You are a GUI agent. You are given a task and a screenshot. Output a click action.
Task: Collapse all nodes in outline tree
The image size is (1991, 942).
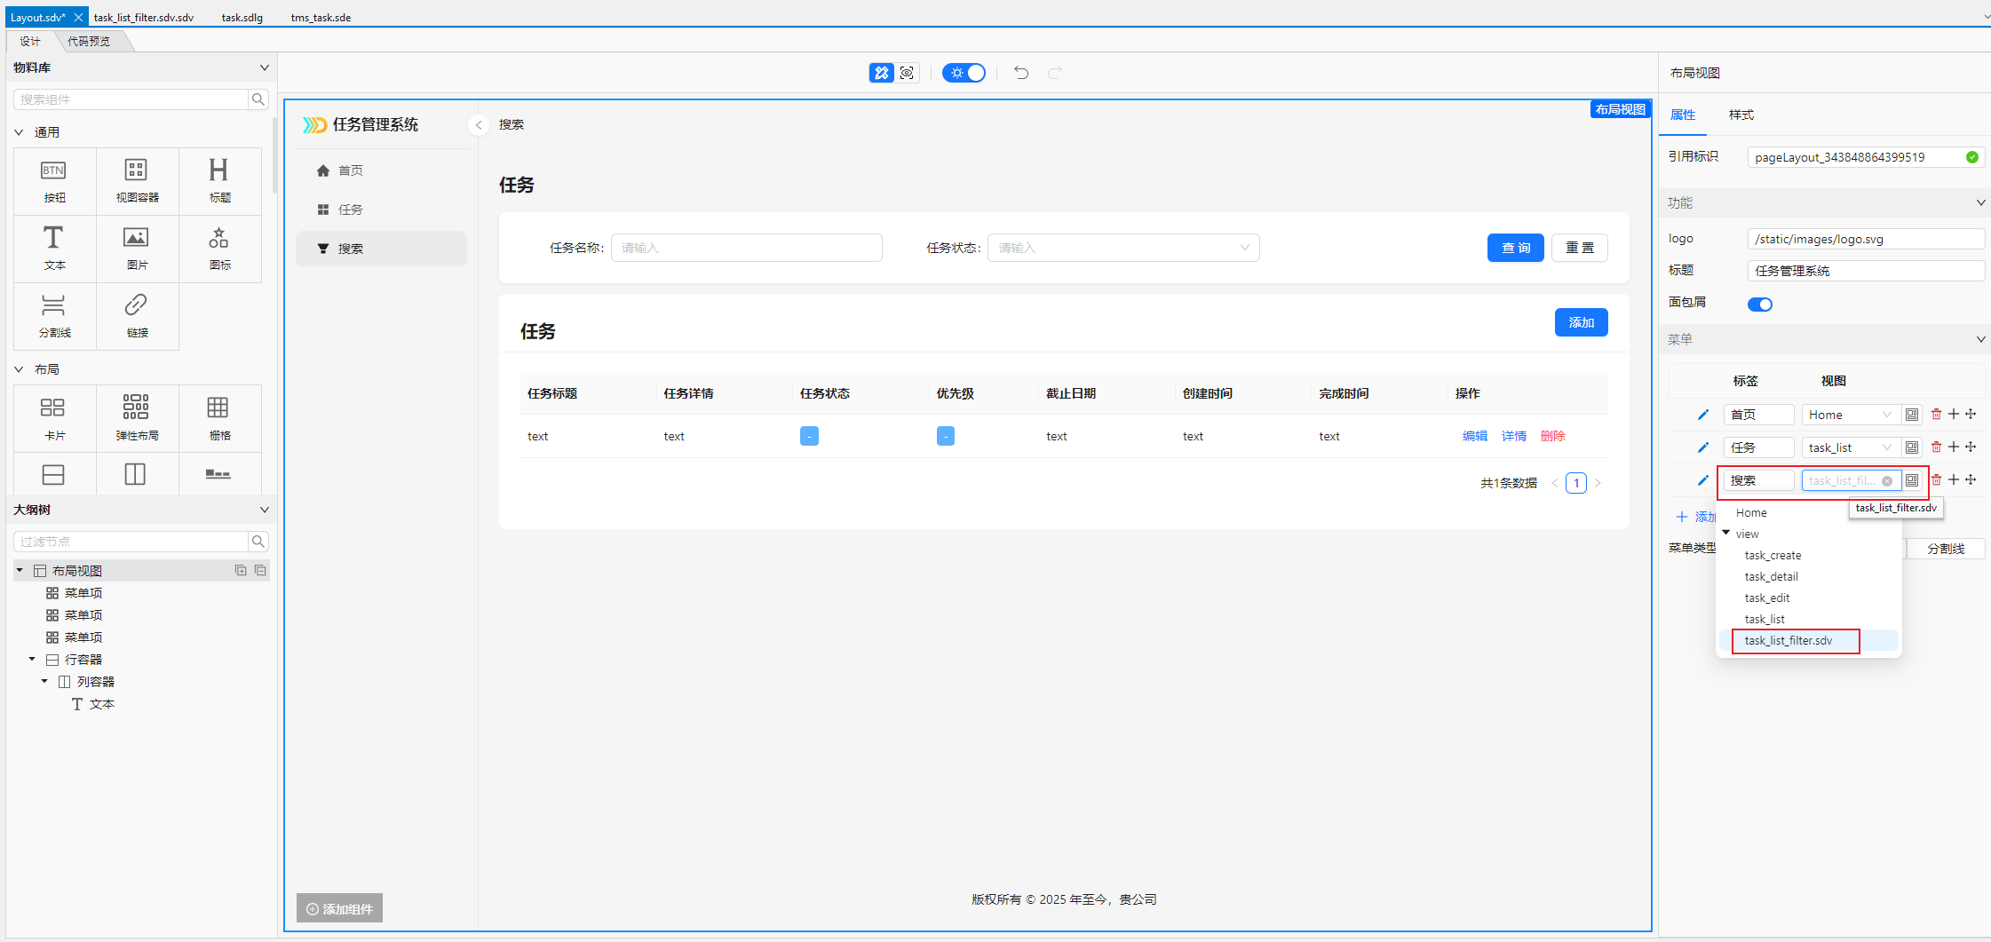[x=260, y=570]
